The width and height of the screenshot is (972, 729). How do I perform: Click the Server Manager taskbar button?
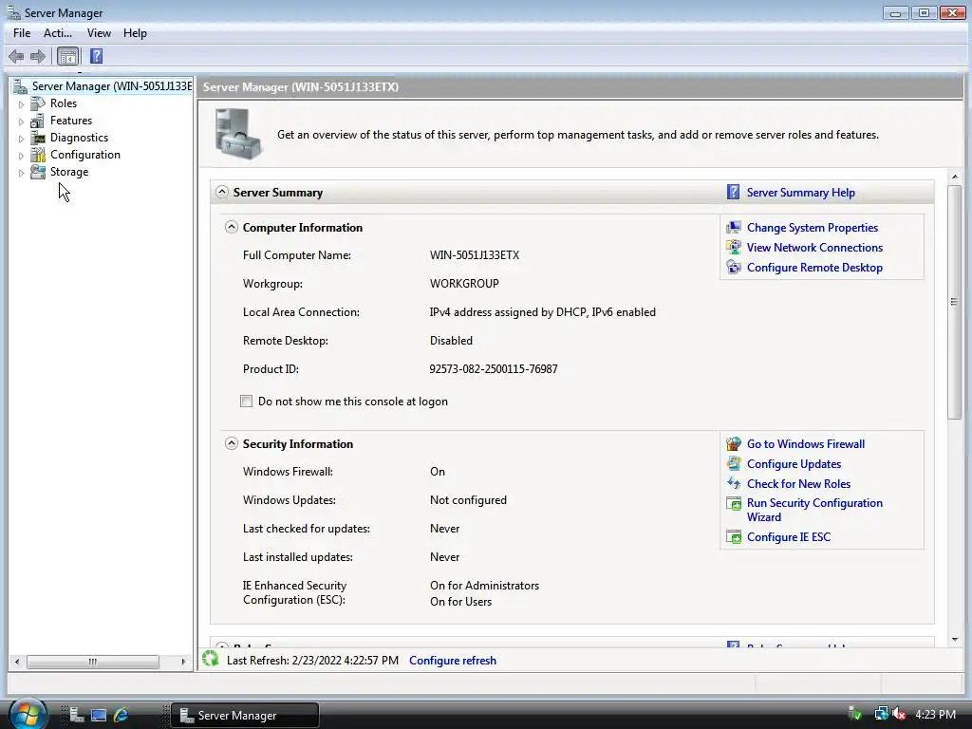click(245, 715)
